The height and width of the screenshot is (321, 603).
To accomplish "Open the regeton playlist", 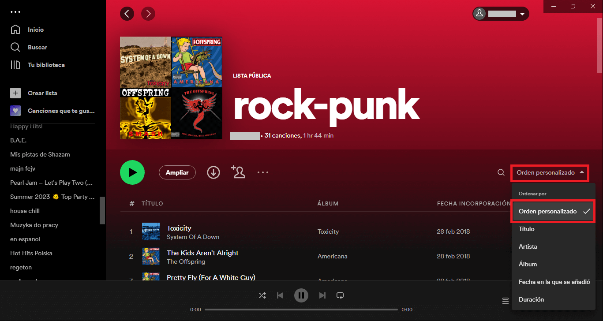I will click(21, 267).
